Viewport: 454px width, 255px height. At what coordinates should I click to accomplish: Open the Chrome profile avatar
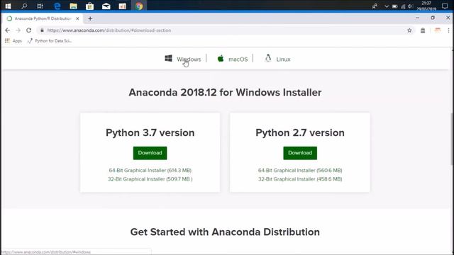(438, 30)
